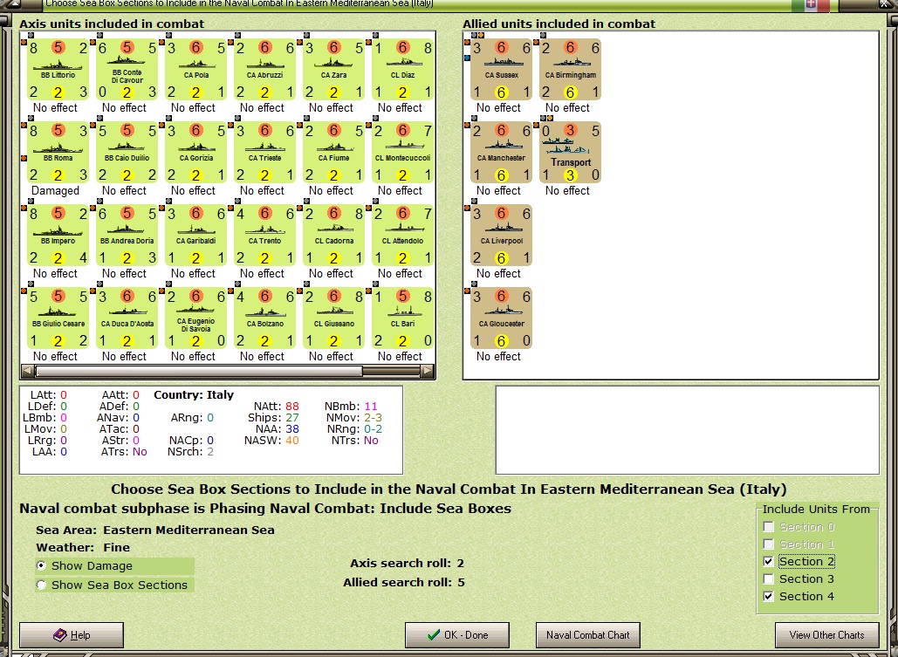Click the BB Caio Duilio counter
The height and width of the screenshot is (657, 898).
point(127,153)
